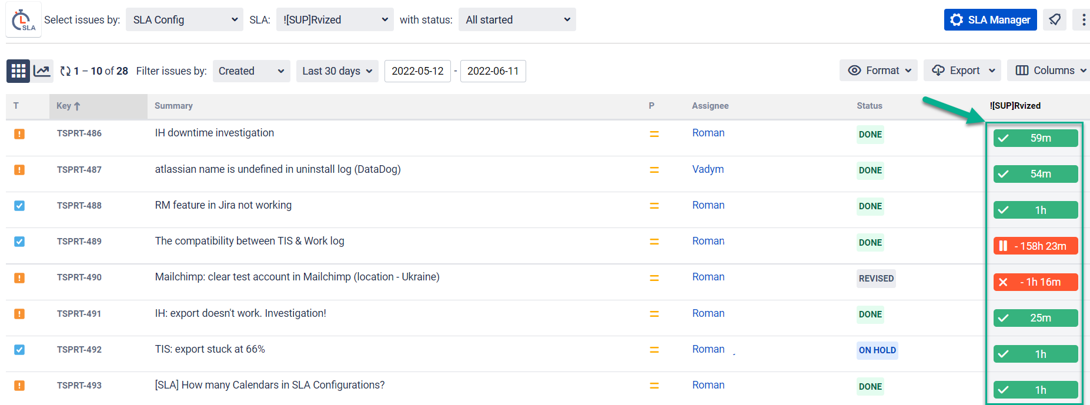Viewport: 1090px width, 405px height.
Task: Click the start date field 2022-05-12
Action: (417, 71)
